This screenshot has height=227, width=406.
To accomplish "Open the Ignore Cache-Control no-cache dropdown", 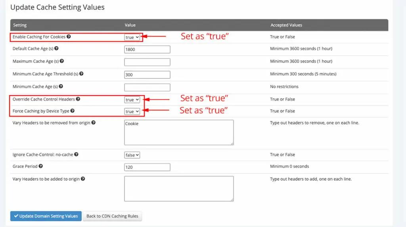I will [132, 155].
